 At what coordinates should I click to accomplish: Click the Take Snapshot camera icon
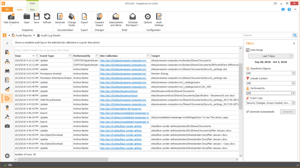[11, 17]
